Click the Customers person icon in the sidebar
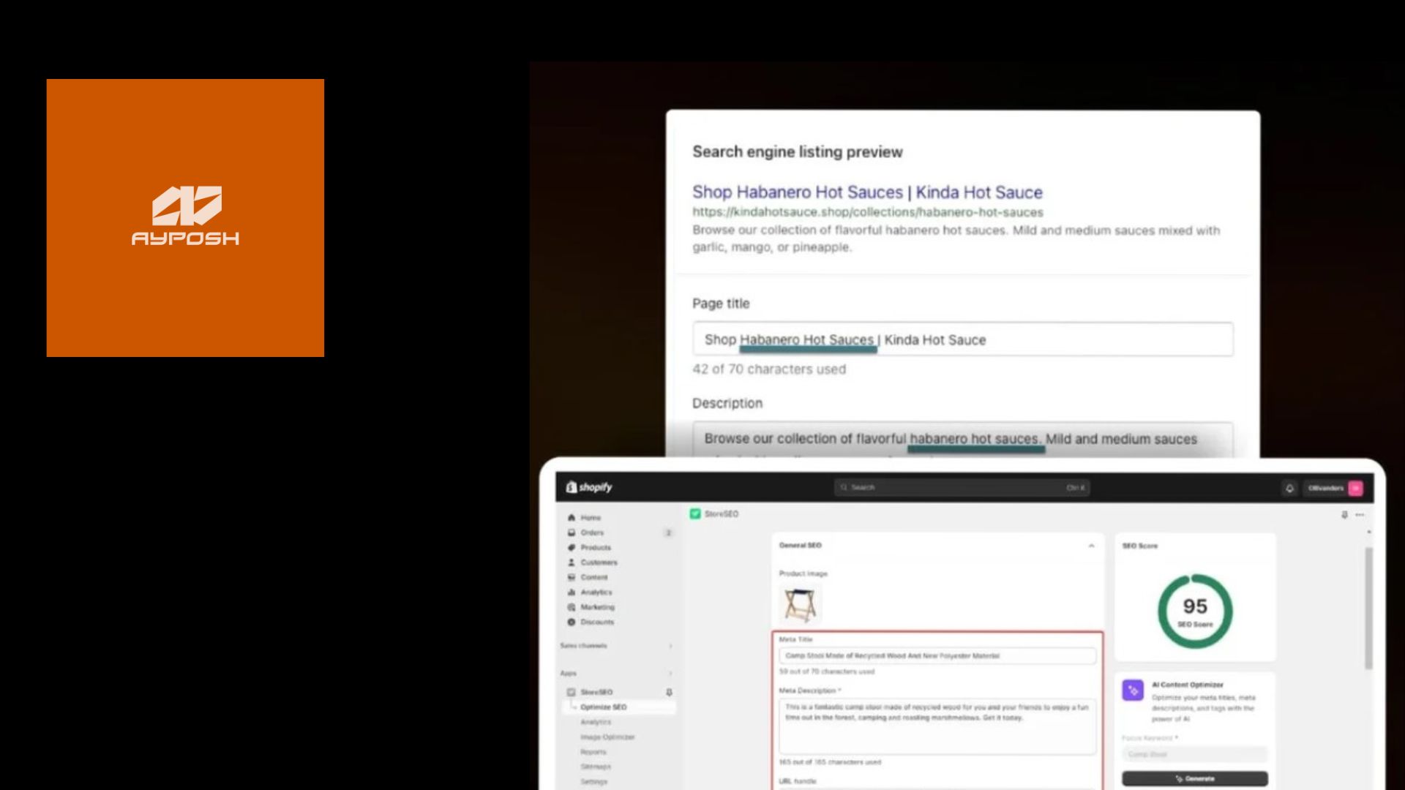 point(572,563)
